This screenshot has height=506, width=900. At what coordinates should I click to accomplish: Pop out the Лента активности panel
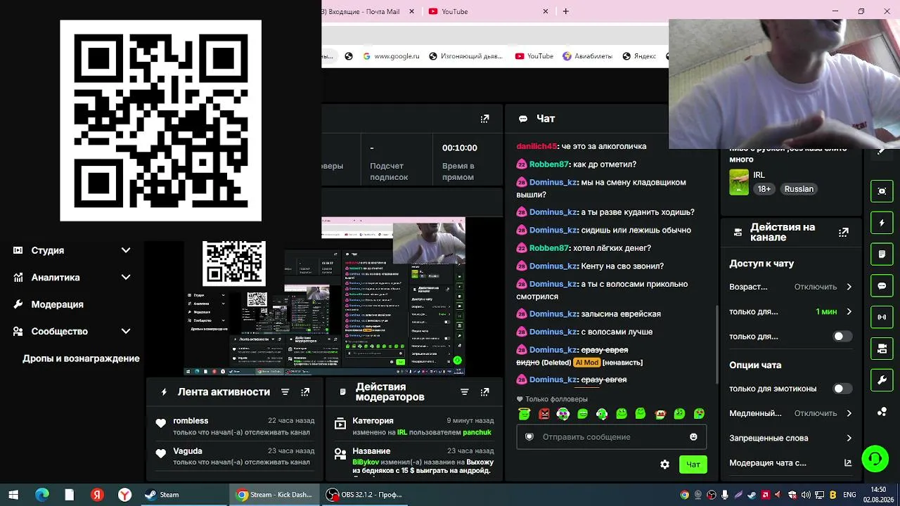[305, 392]
